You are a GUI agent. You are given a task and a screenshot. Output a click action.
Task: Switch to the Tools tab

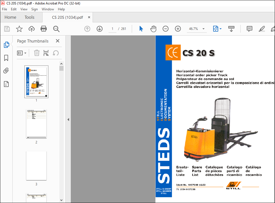[29, 17]
